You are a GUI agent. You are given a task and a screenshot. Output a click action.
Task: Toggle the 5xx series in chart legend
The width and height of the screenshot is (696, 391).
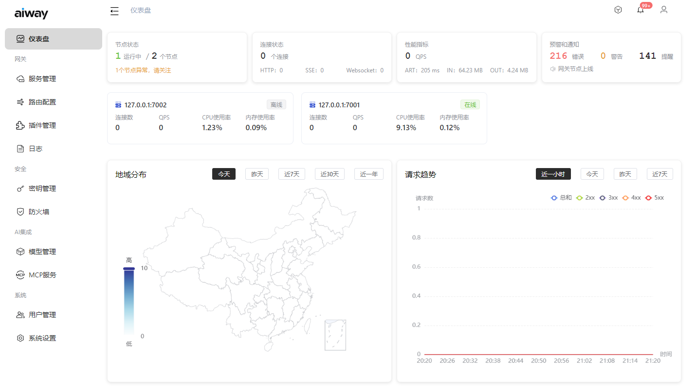(655, 198)
